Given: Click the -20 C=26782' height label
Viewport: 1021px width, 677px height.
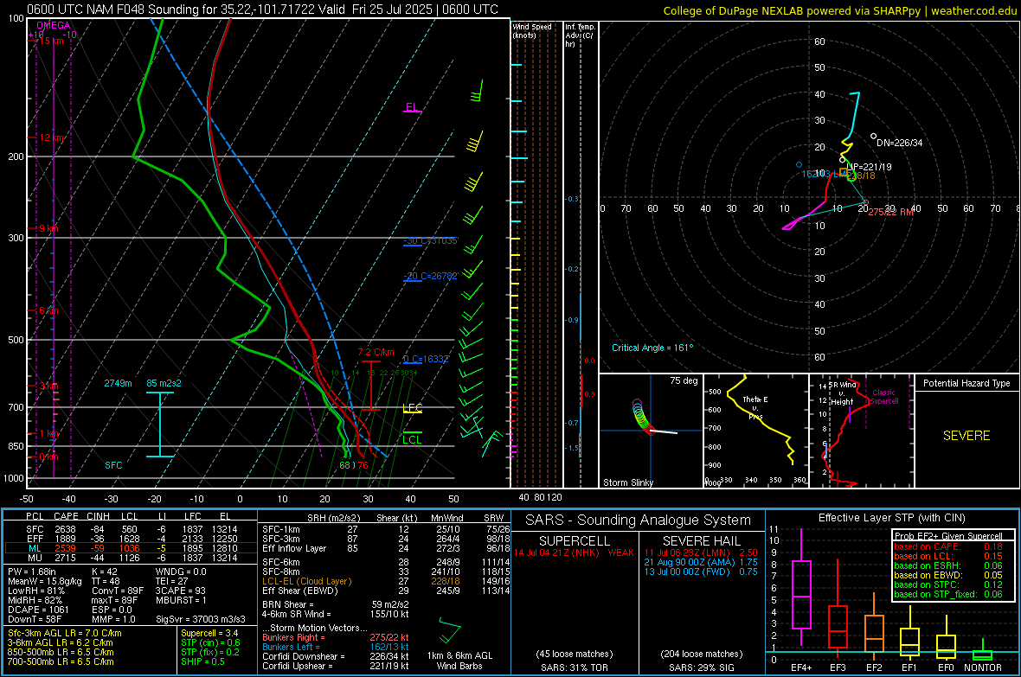Looking at the screenshot, I should 431,276.
